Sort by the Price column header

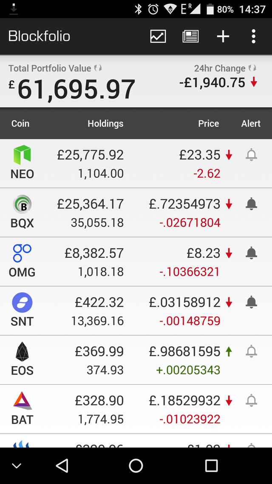point(208,124)
